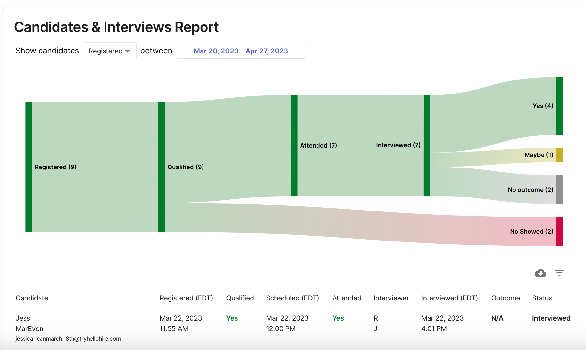Sort by Interviewed (EDT) column header

point(449,298)
